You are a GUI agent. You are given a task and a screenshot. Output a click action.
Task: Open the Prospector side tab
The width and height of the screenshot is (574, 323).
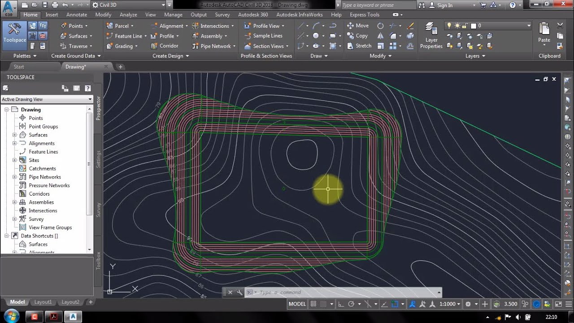pos(99,108)
